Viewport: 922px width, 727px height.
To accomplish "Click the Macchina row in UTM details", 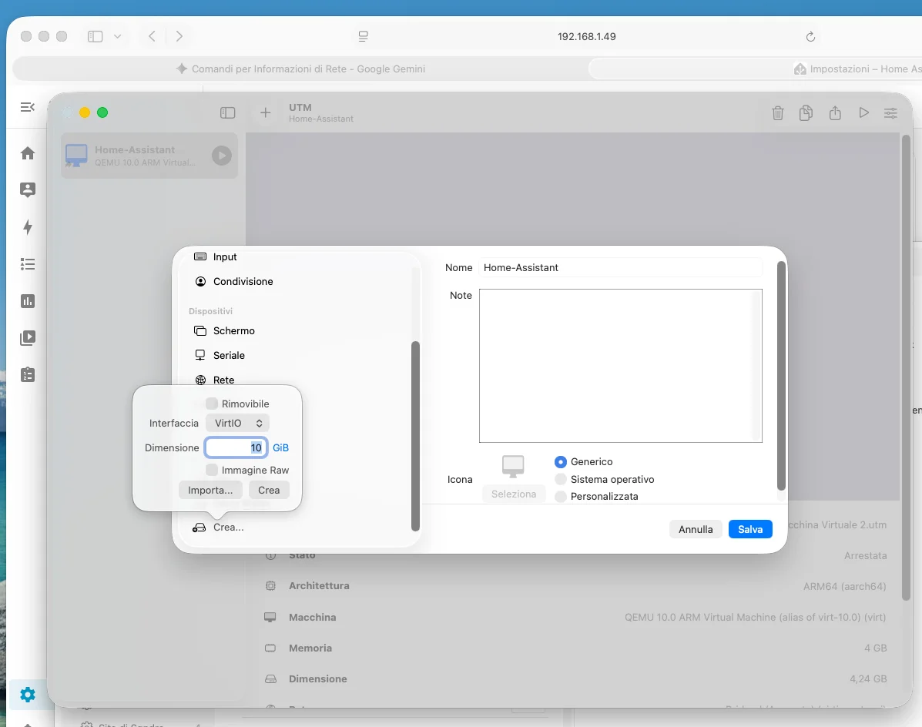I will [x=575, y=617].
